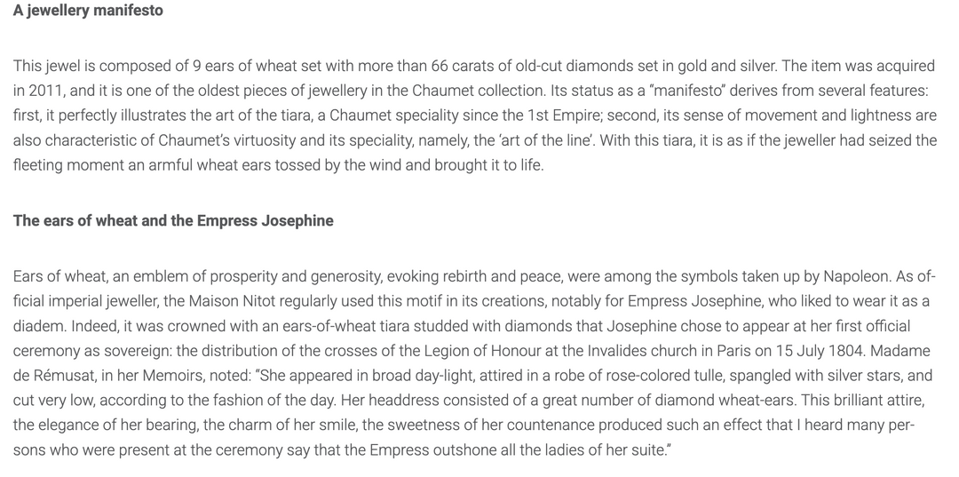Click the word 'wheat-ears' near 'diamond'

[758, 401]
